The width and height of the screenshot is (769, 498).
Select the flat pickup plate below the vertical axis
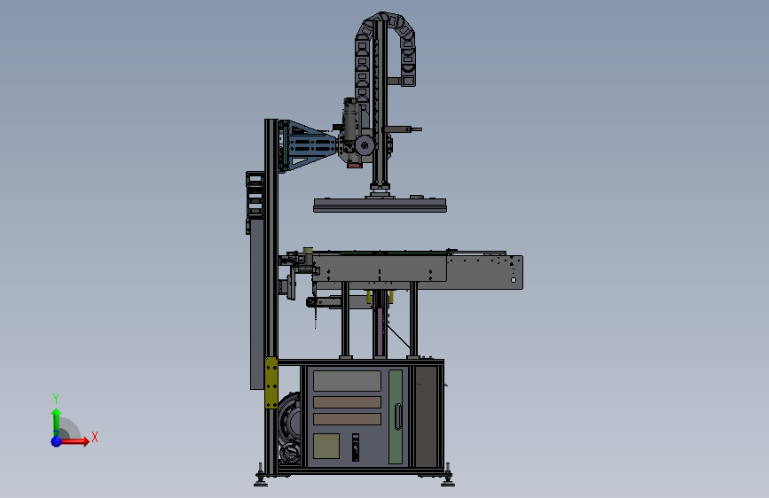[381, 205]
